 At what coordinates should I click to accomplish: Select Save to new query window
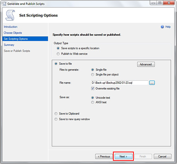click(56, 119)
